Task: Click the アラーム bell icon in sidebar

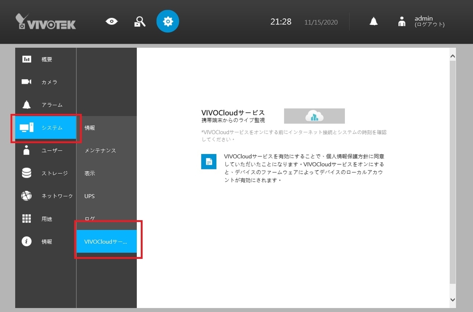Action: tap(26, 105)
